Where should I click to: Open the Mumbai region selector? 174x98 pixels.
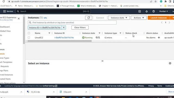pos(163,11)
